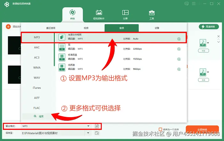Choose FLAC in the format list
The image size is (224, 141).
(37, 108)
